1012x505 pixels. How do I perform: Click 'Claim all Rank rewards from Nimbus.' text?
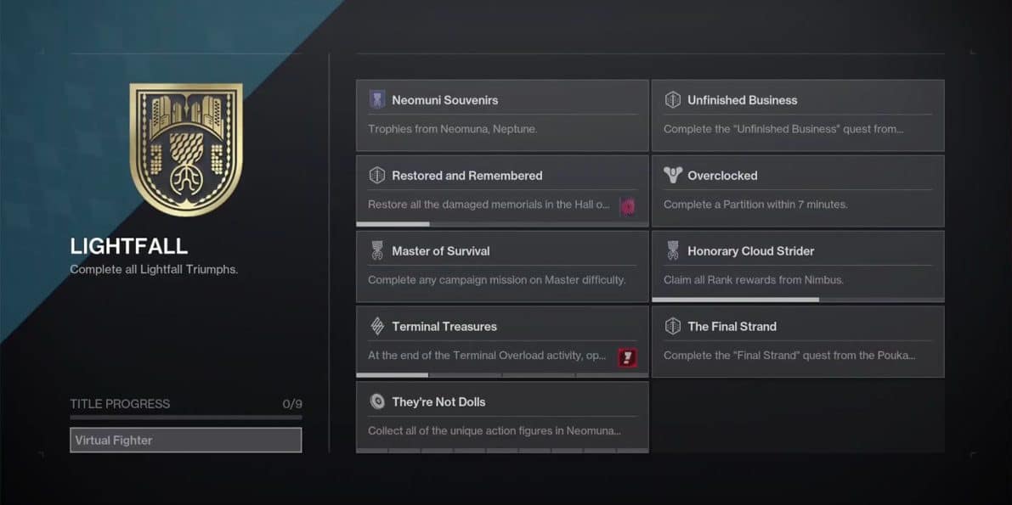pyautogui.click(x=753, y=280)
